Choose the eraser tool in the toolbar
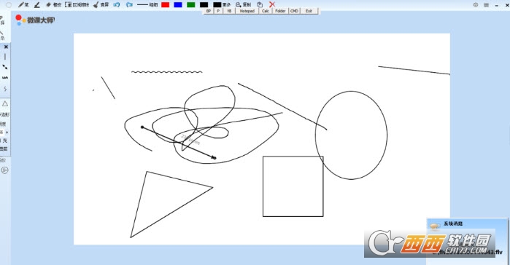Image resolution: width=510 pixels, height=265 pixels. click(x=54, y=4)
